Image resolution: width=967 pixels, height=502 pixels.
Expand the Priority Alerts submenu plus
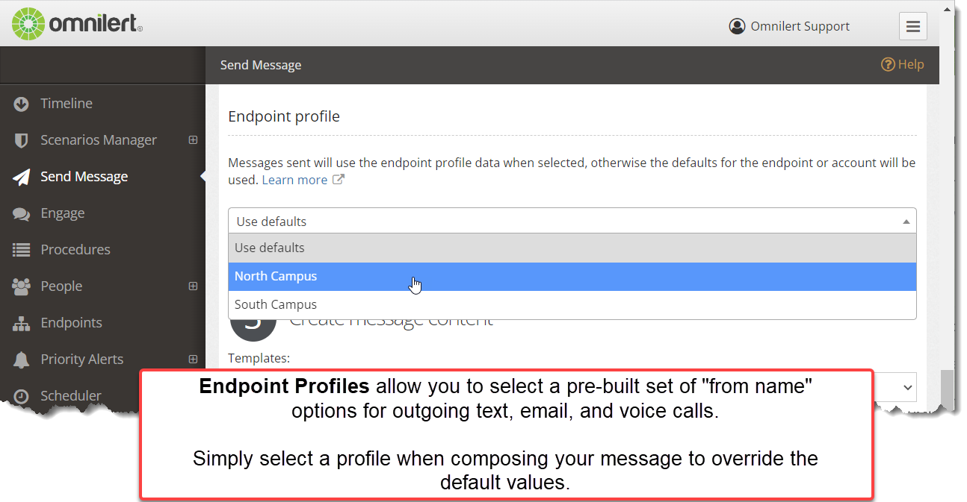tap(193, 359)
